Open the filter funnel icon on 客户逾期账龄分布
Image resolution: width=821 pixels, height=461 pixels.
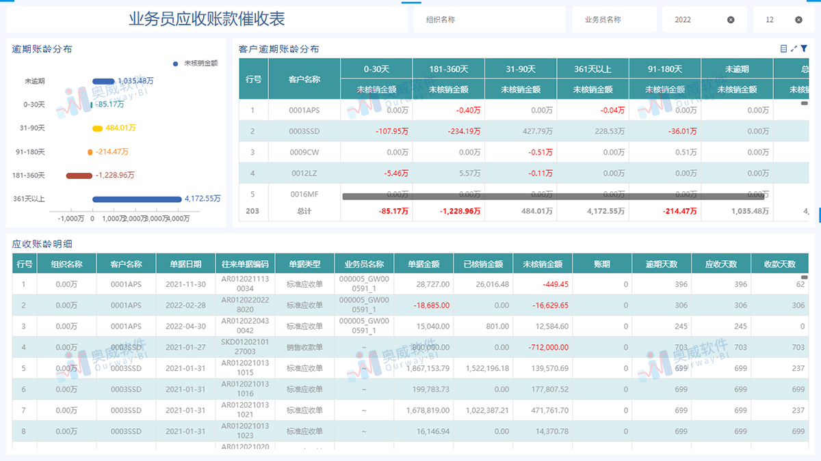(x=804, y=48)
